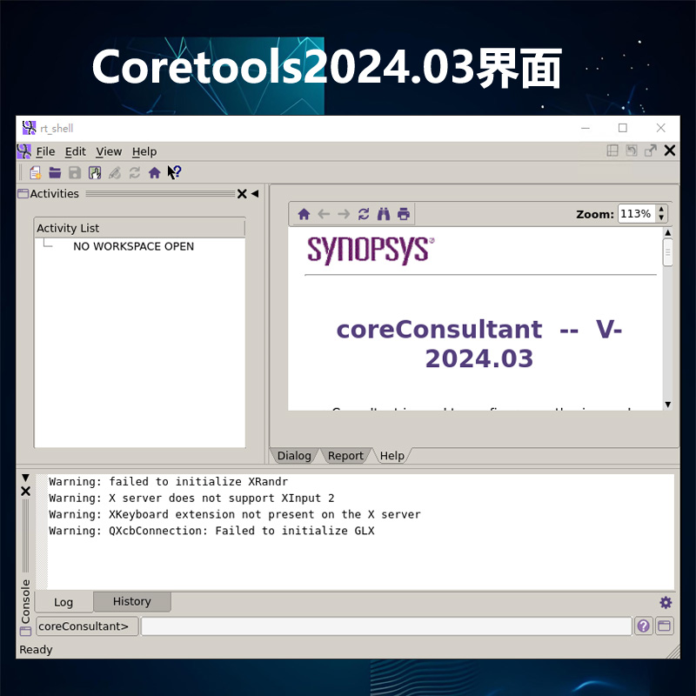The image size is (696, 696).
Task: Print the Help page using the printer icon
Action: [403, 214]
